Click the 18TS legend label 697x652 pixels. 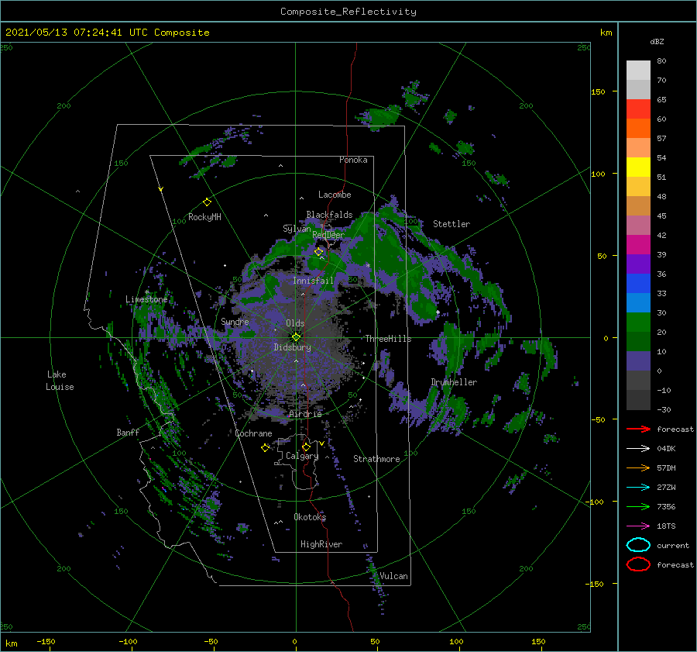(666, 526)
